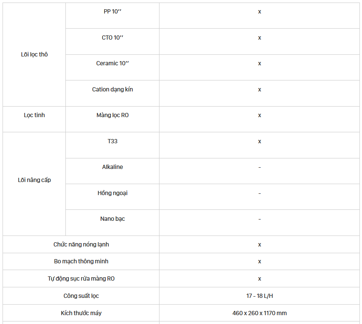This screenshot has height=324, width=362.
Task: Select 'Lõi nâng cấp' category cell
Action: coord(34,184)
